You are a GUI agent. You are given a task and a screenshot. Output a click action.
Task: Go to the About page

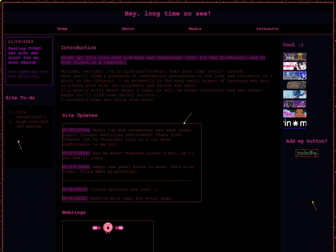pyautogui.click(x=128, y=29)
